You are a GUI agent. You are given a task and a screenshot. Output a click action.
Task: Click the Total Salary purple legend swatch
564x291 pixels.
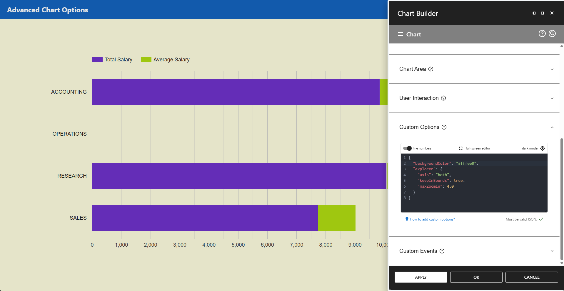(97, 60)
